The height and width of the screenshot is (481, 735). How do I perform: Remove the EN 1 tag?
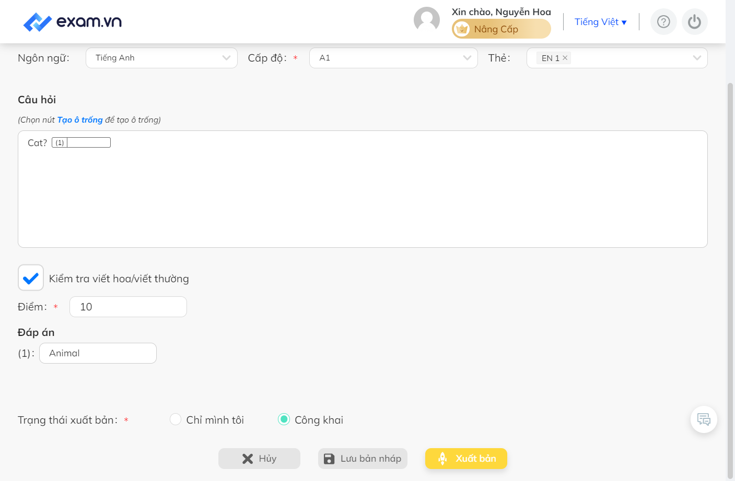[565, 58]
